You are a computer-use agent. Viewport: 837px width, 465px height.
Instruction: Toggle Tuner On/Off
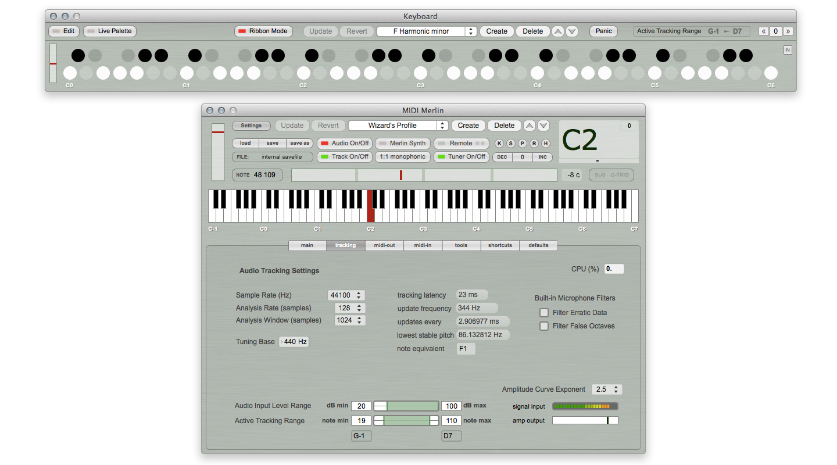tap(462, 156)
